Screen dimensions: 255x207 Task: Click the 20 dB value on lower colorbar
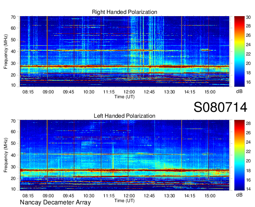click(x=248, y=161)
